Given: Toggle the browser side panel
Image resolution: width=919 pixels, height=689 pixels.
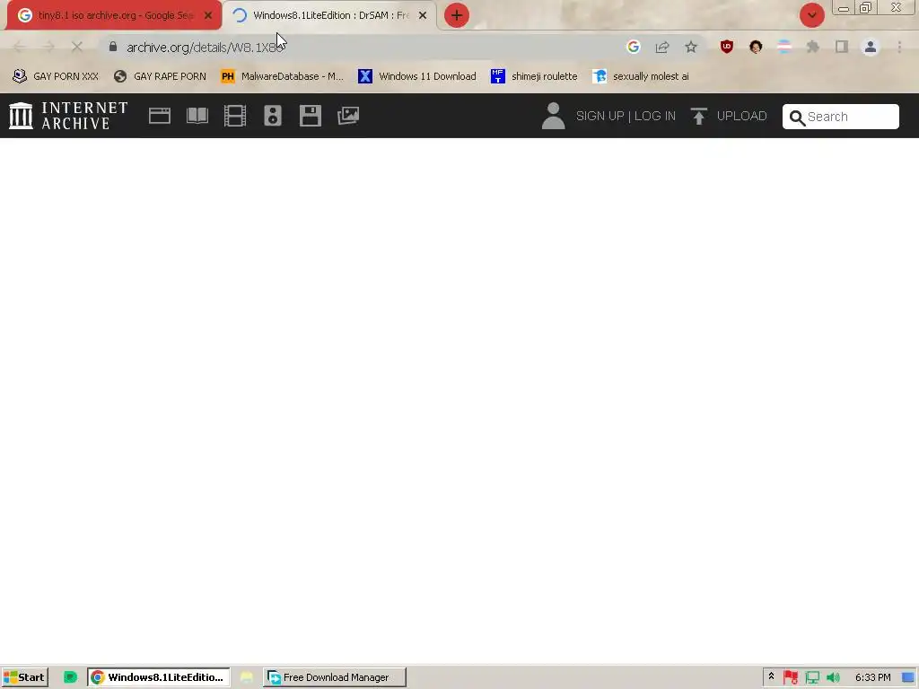Looking at the screenshot, I should pyautogui.click(x=842, y=47).
